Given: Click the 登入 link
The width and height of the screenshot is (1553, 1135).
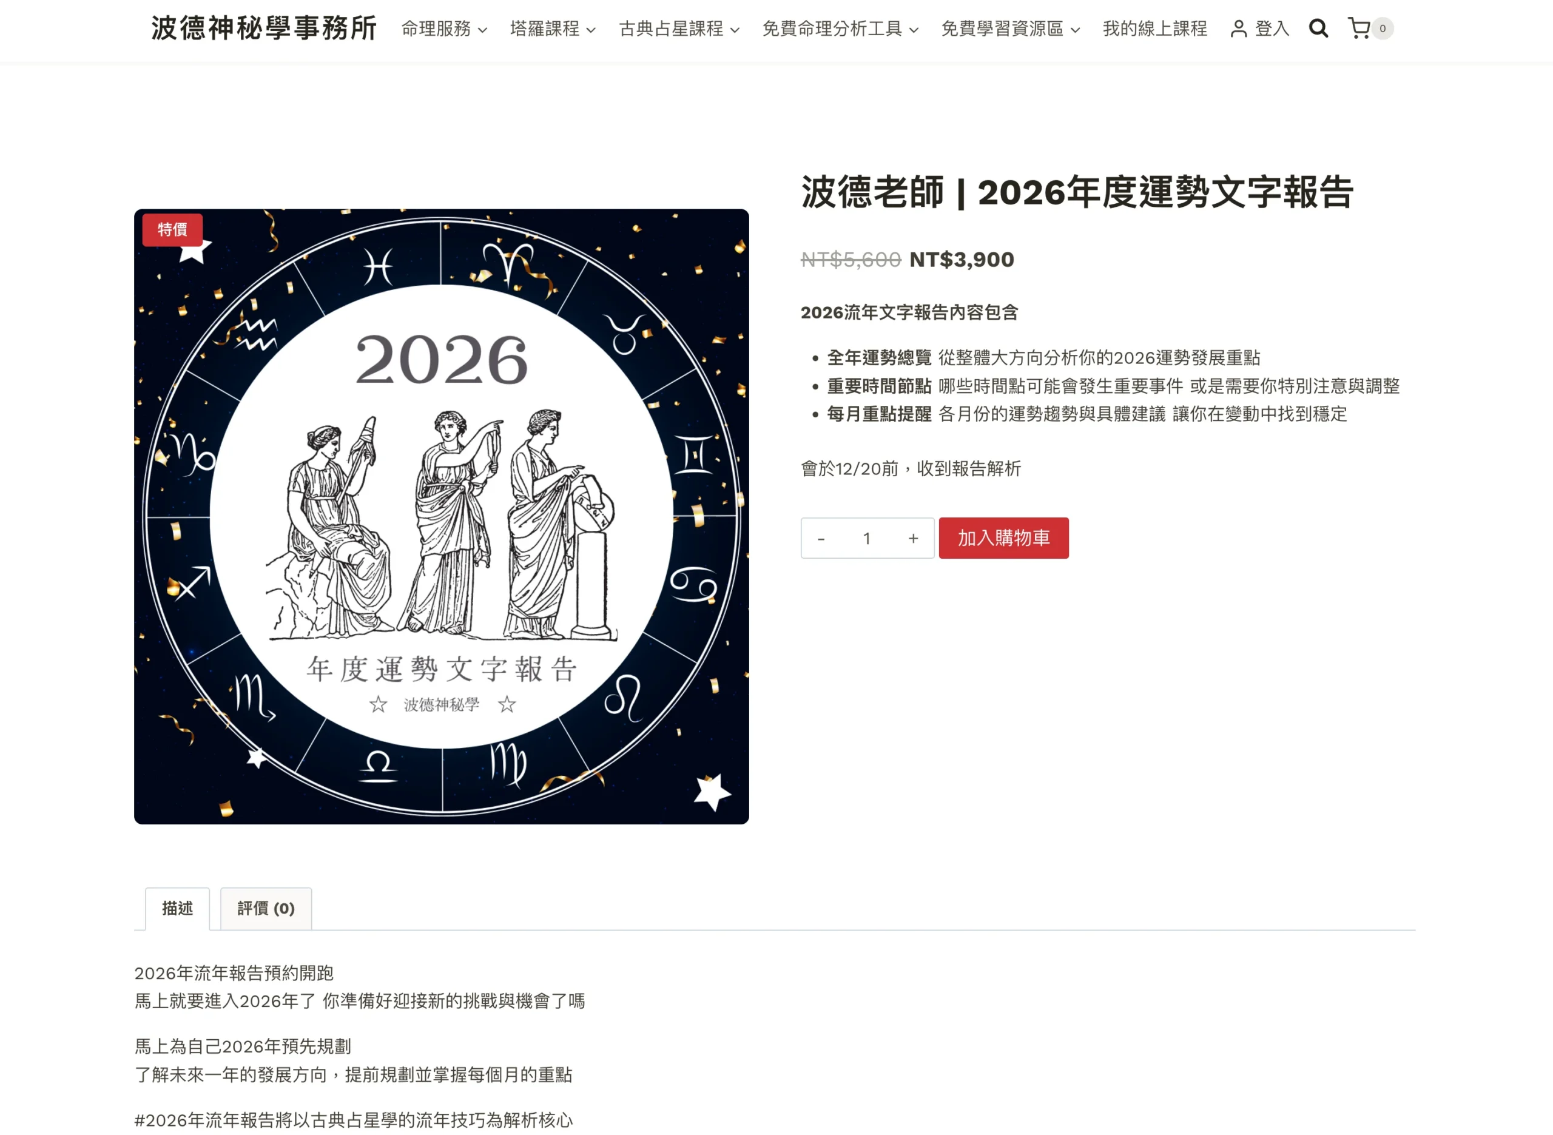Looking at the screenshot, I should [x=1272, y=29].
